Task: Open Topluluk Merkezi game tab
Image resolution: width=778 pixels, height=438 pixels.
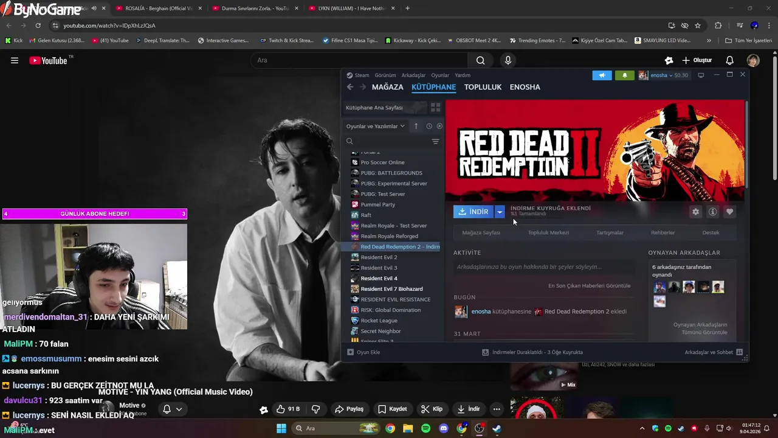Action: click(548, 232)
